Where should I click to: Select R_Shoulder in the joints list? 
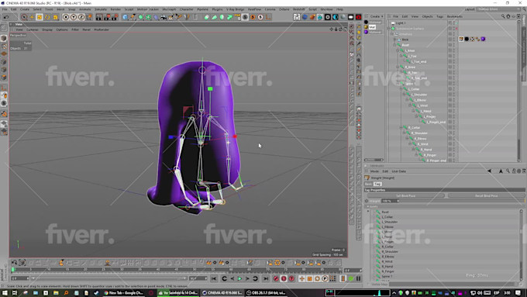point(390,251)
